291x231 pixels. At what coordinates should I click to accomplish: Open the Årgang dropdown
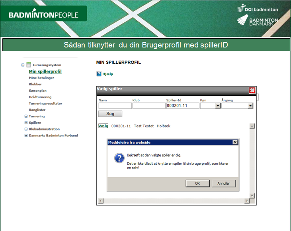point(250,106)
